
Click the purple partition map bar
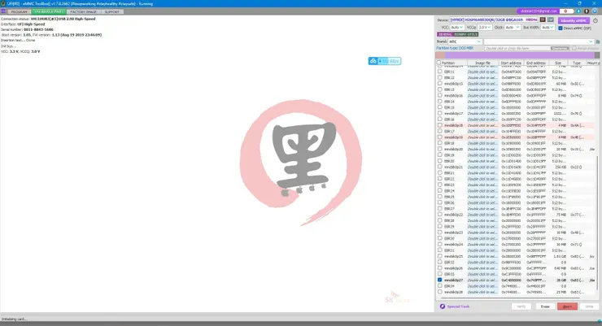point(520,55)
